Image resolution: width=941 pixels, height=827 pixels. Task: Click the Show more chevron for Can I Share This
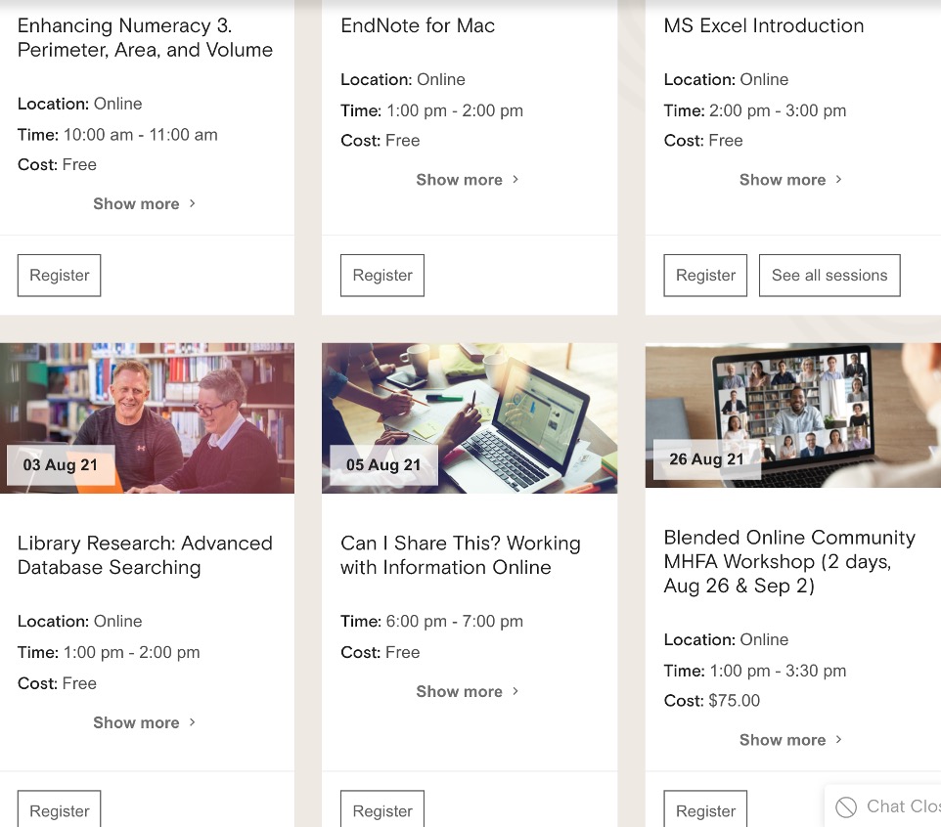(x=515, y=691)
